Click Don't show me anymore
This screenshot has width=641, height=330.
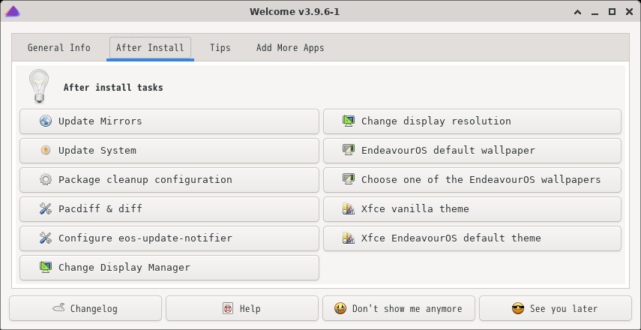(x=399, y=308)
